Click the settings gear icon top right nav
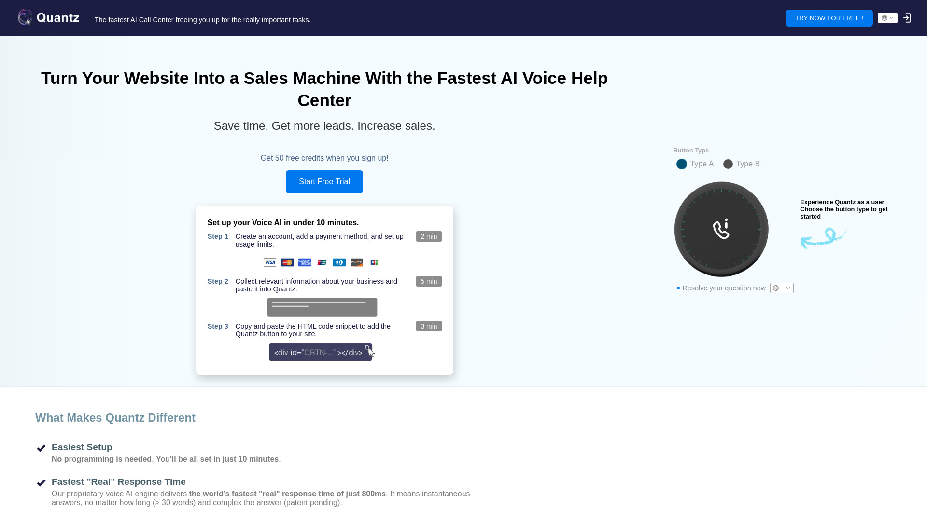 [x=887, y=18]
